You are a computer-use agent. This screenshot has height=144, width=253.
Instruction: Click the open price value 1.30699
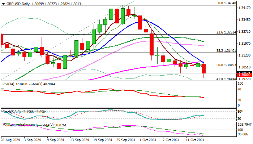38,4
